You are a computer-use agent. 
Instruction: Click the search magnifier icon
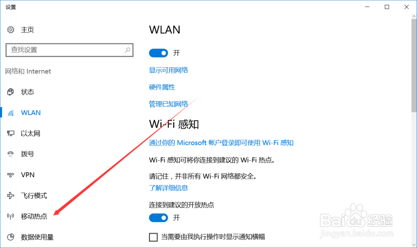pos(127,50)
